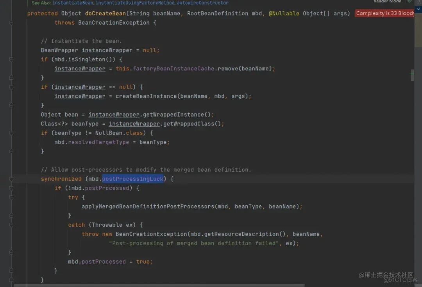Click the green inspection checkmark icon

point(409,1)
